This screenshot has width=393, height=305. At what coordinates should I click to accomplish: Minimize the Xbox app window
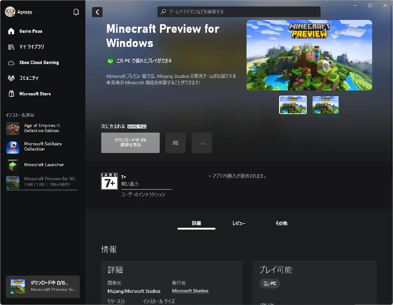(x=355, y=6)
